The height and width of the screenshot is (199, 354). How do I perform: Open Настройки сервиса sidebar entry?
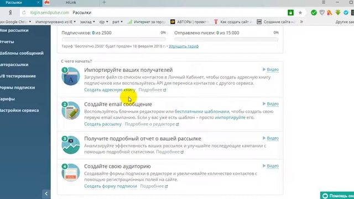click(x=19, y=111)
